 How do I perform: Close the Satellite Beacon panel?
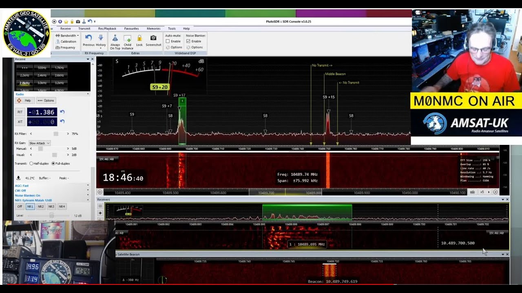click(x=507, y=254)
